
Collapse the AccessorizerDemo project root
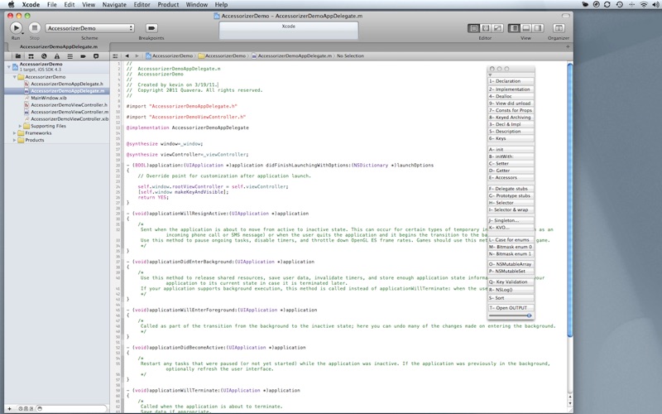[8, 67]
